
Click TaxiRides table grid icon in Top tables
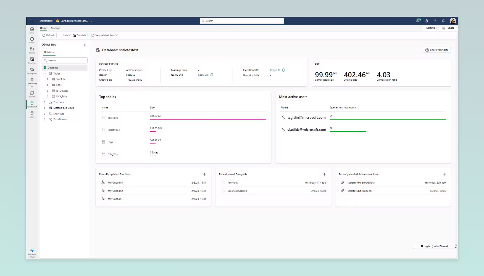[x=104, y=118]
